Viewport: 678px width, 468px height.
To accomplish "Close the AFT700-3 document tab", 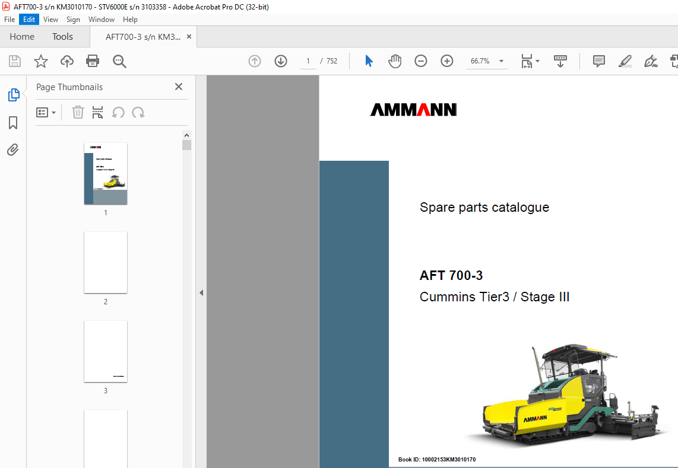I will (x=189, y=37).
